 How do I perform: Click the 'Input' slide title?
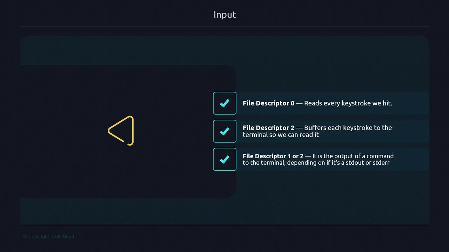pos(224,15)
